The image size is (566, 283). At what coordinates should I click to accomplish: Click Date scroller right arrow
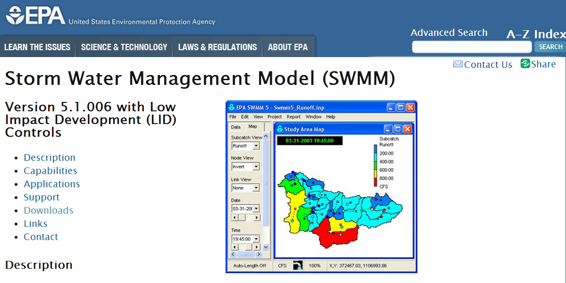(x=257, y=218)
